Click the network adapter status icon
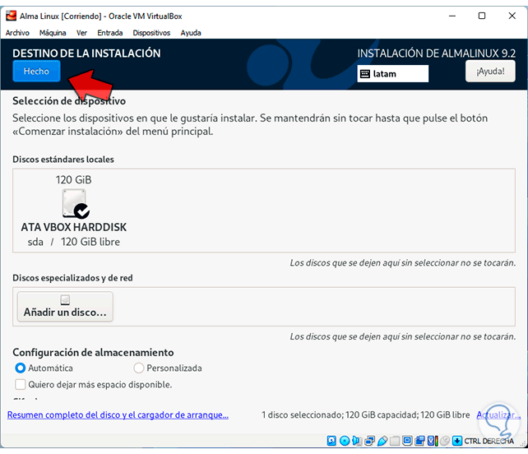This screenshot has width=528, height=454. coord(370,441)
